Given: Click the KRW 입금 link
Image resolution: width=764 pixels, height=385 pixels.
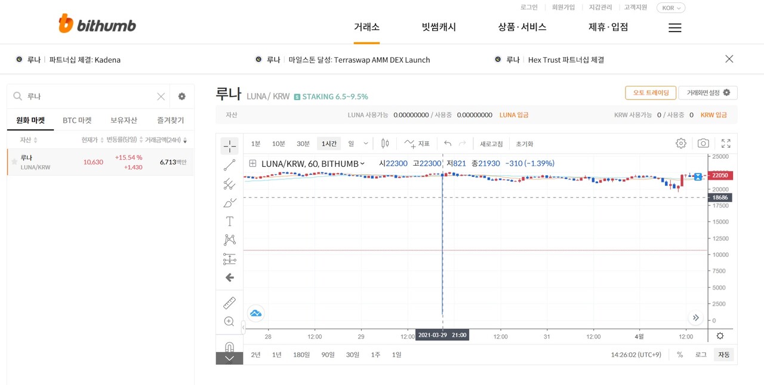Looking at the screenshot, I should point(714,115).
